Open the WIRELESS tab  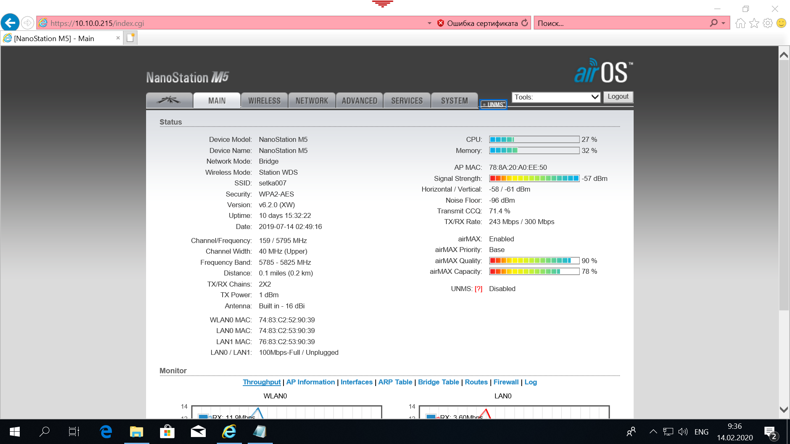[264, 100]
